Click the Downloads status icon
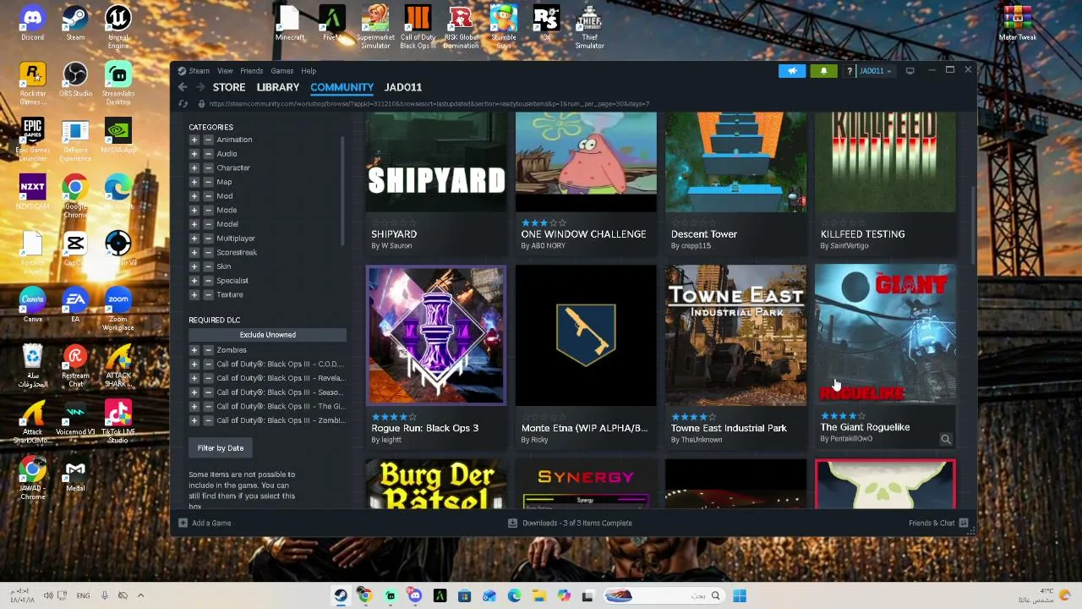 pos(512,523)
